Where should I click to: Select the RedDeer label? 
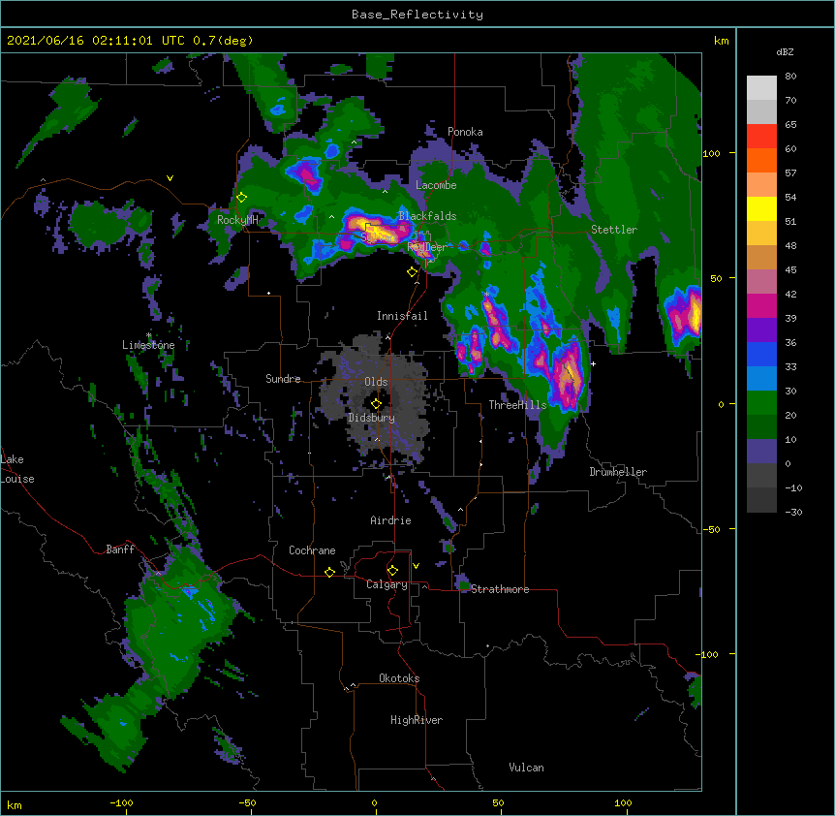point(427,247)
